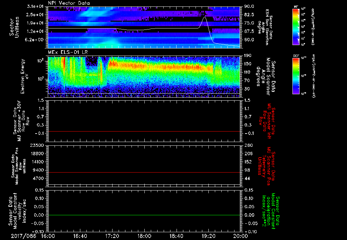This screenshot has height=240, width=347.
Task: Select the Electron Energy eV axis label
Action: tap(25, 75)
